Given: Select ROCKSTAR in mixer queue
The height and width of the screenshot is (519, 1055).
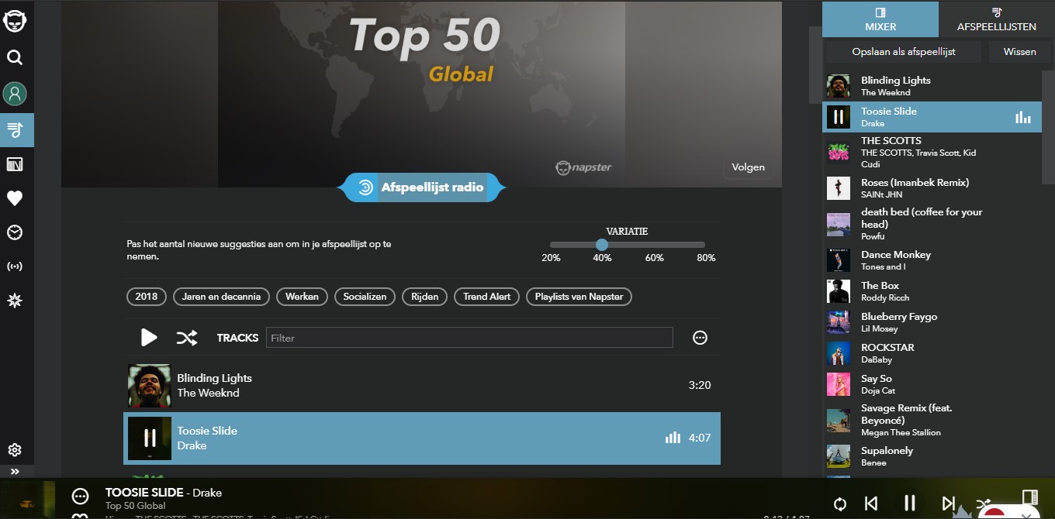Looking at the screenshot, I should 932,353.
